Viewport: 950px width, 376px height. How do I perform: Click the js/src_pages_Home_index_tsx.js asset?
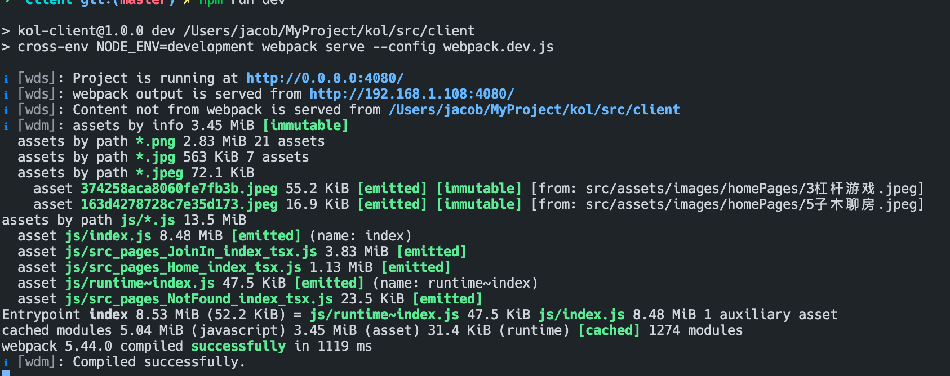coord(183,267)
